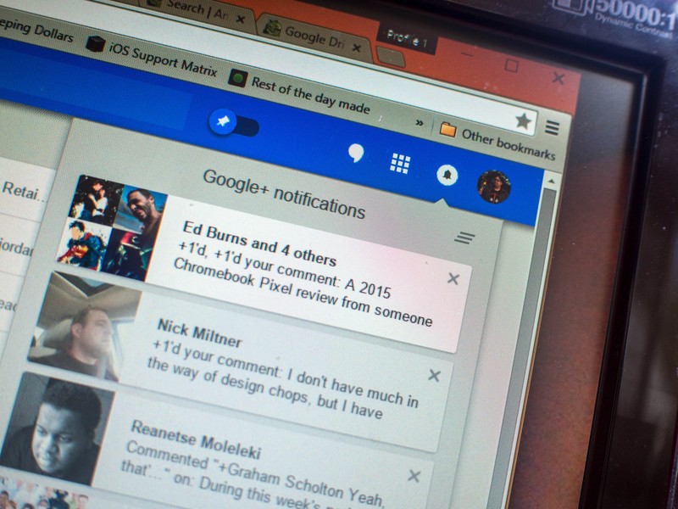Click Nick Miltner's profile photo
Image resolution: width=678 pixels, height=509 pixels.
pos(85,327)
